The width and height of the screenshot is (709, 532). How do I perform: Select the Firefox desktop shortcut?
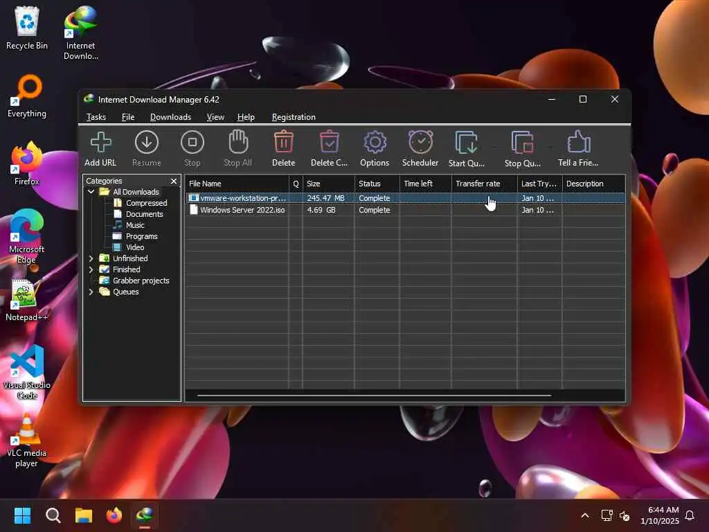click(x=27, y=163)
